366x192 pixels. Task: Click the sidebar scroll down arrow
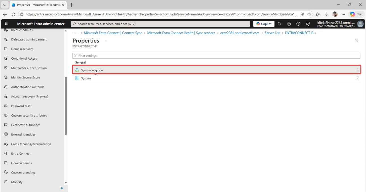coord(66,183)
